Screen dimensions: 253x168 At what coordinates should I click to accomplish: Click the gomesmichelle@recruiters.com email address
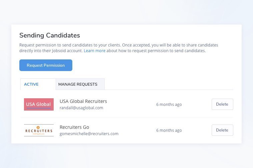pos(89,134)
